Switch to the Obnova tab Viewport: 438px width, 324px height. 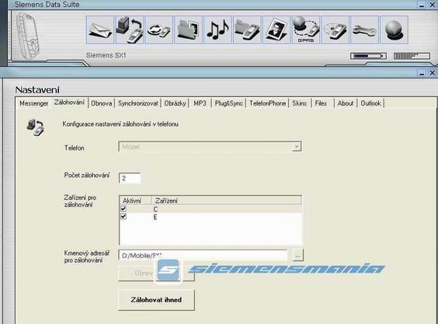point(102,103)
